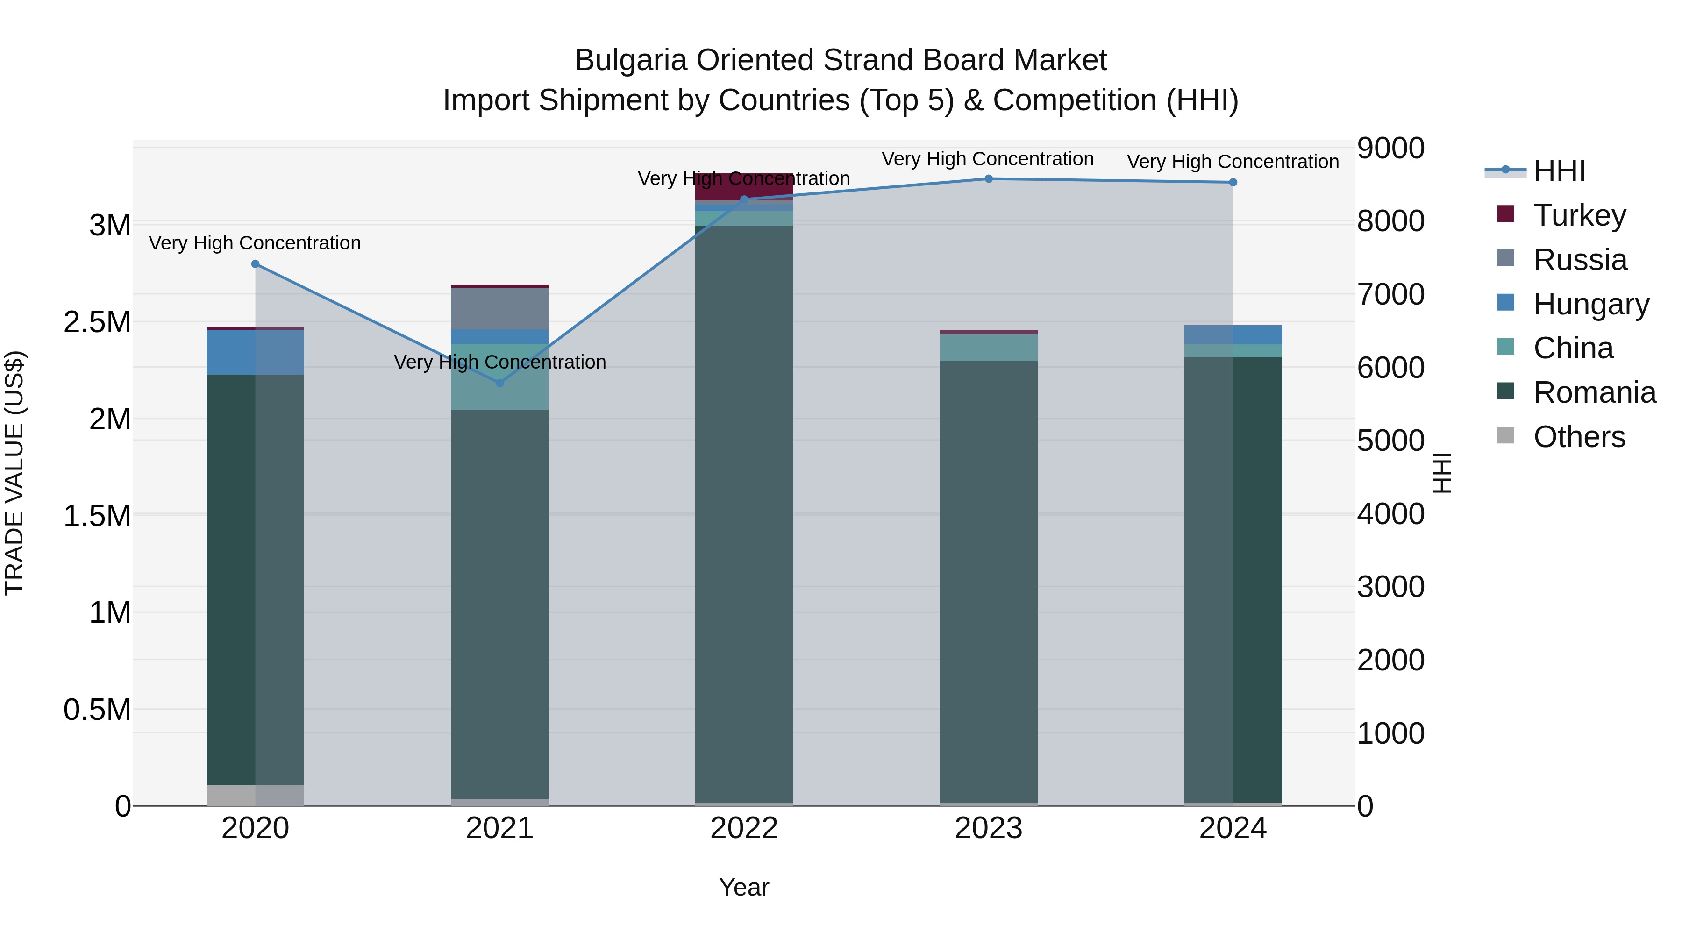The image size is (1682, 946).
Task: Toggle Hungary series via legend label
Action: coord(1591,304)
